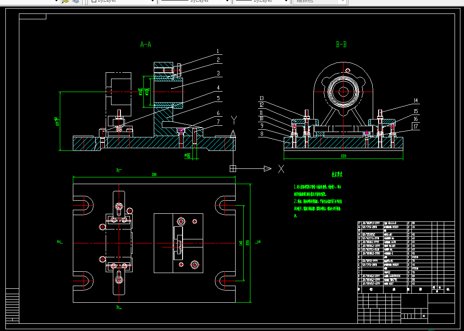Open the grayed plot style dropdown
This screenshot has width=464, height=331.
(342, 1)
